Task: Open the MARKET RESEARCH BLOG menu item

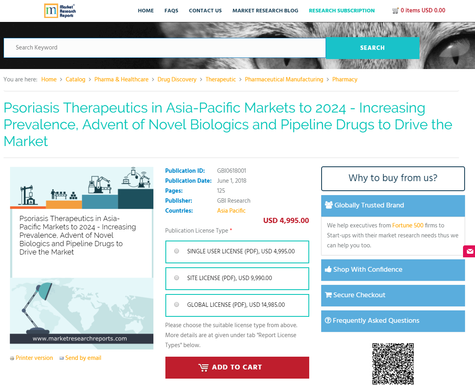Action: point(265,11)
